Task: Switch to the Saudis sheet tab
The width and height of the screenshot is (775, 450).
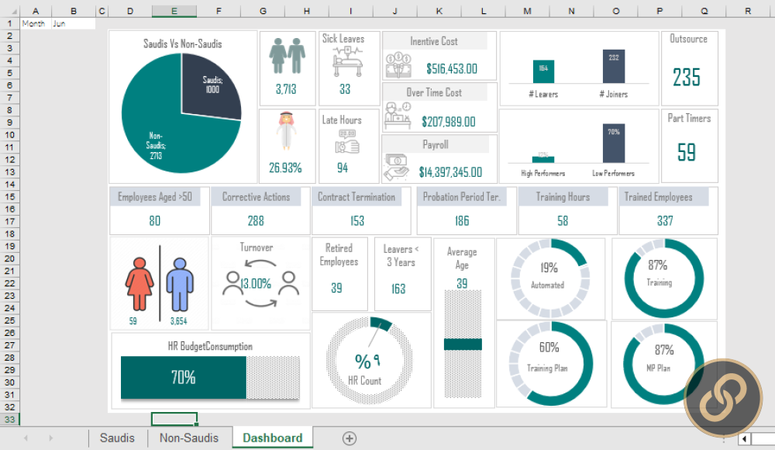Action: 117,438
